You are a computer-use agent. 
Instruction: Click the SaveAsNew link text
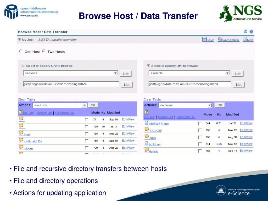pyautogui.click(x=231, y=40)
